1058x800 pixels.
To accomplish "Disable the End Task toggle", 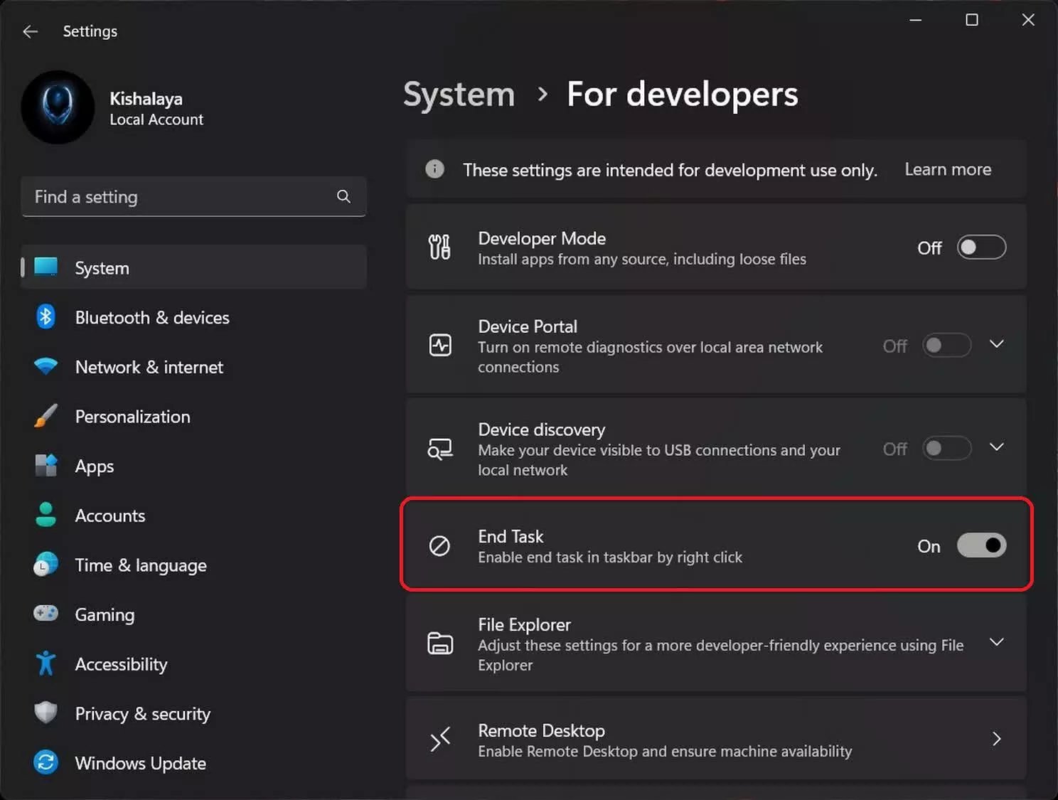I will click(982, 545).
